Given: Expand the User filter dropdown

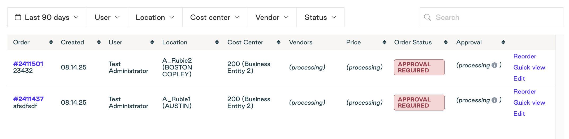Looking at the screenshot, I should coord(107,17).
